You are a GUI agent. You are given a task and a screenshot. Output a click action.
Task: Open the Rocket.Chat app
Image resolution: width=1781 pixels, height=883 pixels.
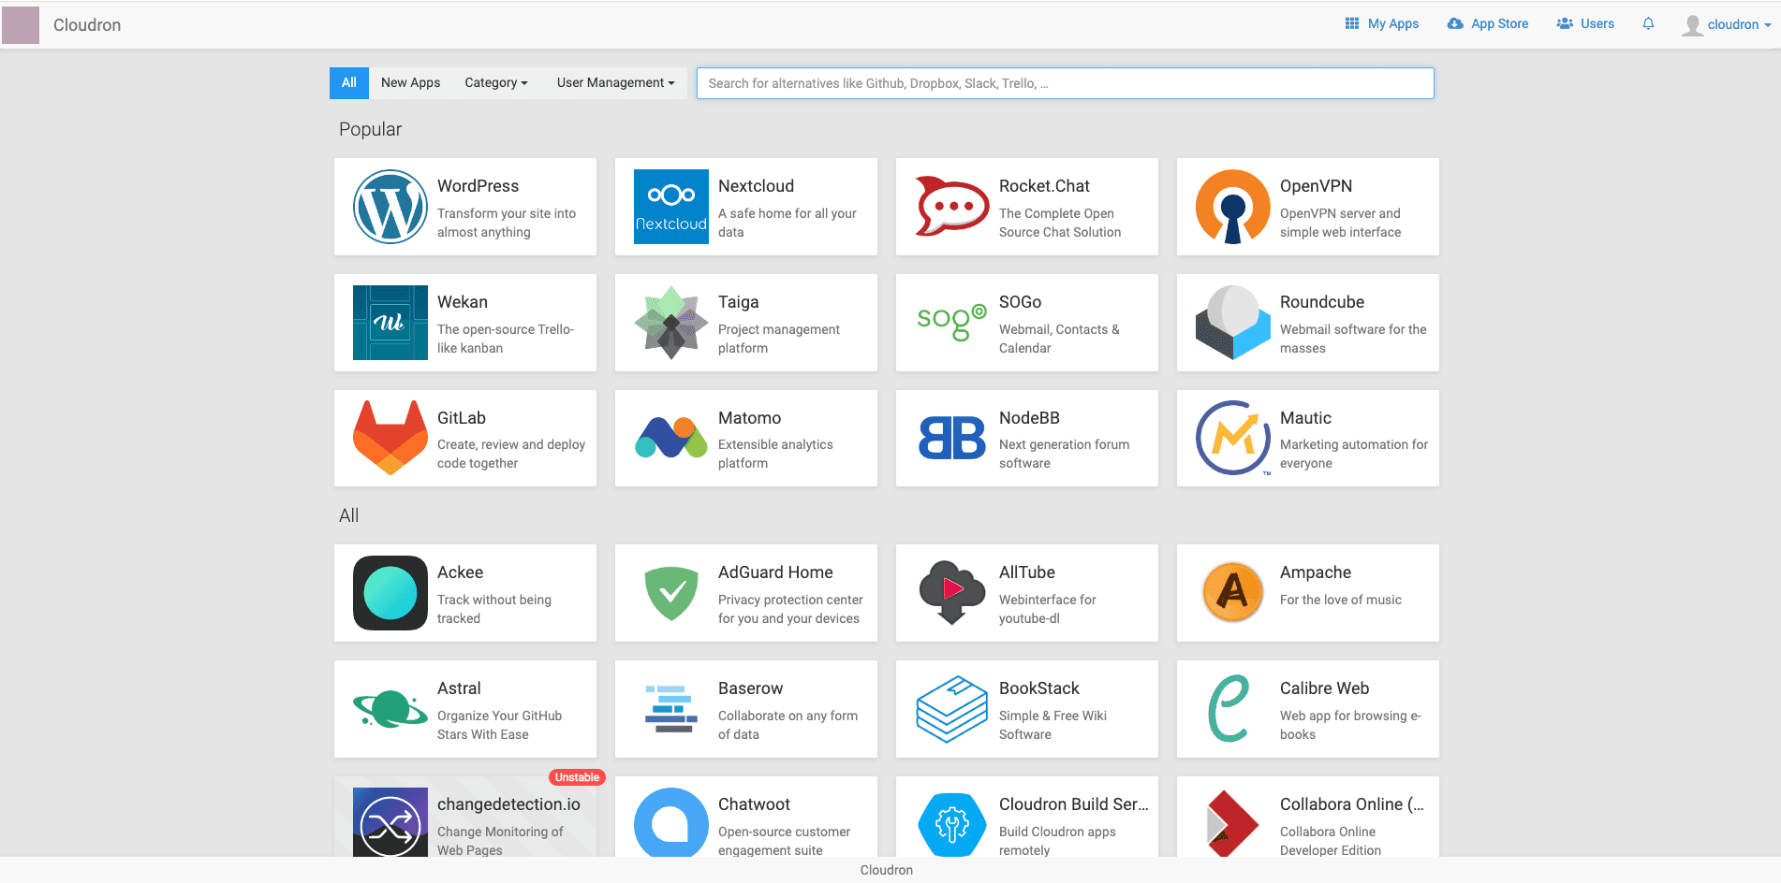click(x=1026, y=207)
